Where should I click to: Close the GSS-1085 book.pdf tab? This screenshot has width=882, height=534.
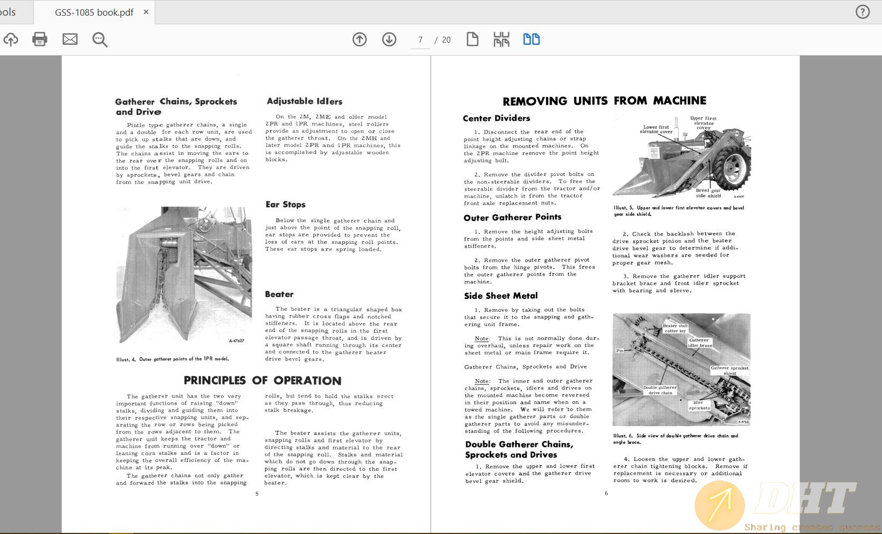(x=146, y=12)
